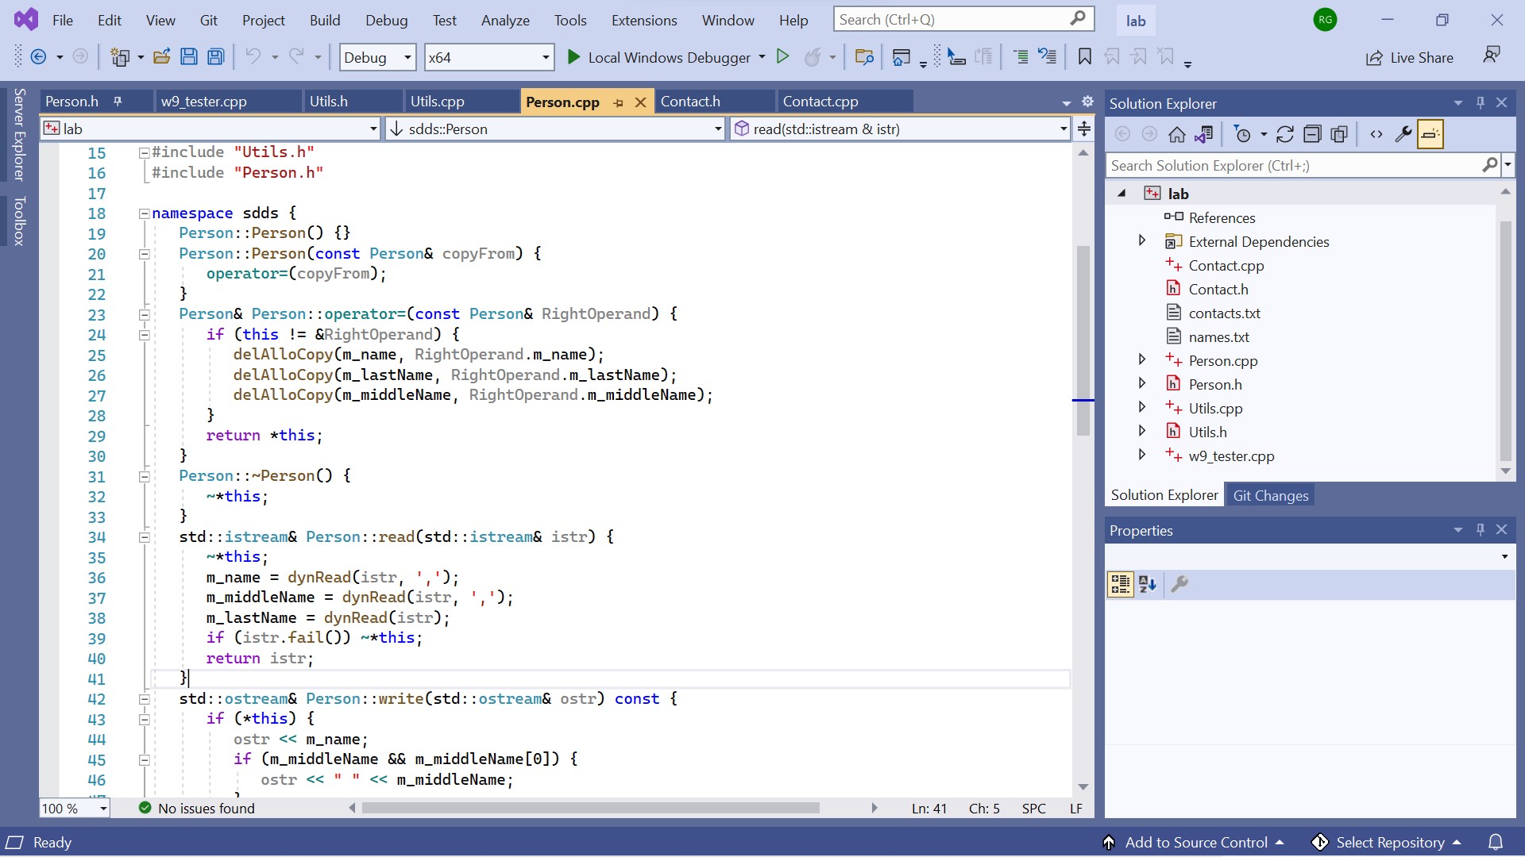1525x857 pixels.
Task: Click the Live Share button
Action: pyautogui.click(x=1410, y=57)
